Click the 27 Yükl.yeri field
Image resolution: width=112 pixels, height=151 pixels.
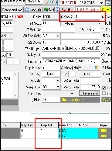coord(71,49)
